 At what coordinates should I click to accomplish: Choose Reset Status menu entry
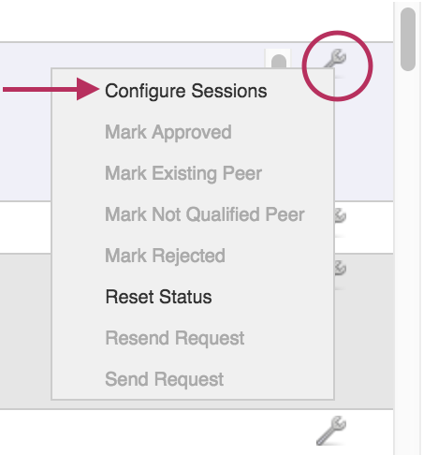click(158, 297)
